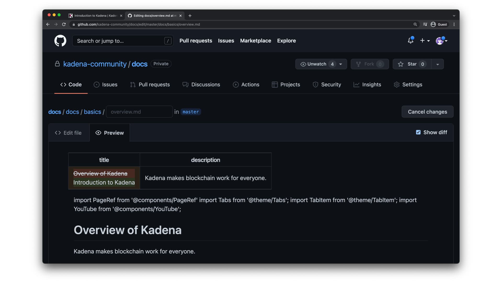Click the master branch label
This screenshot has width=502, height=282.
[x=191, y=112]
